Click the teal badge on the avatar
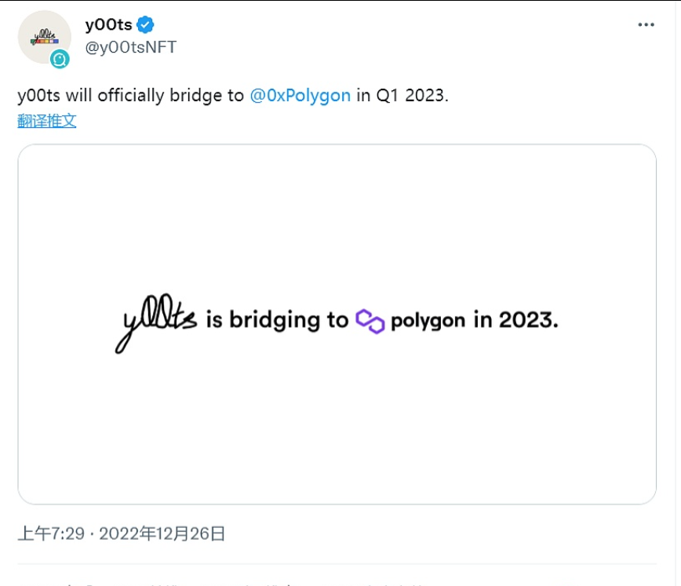The image size is (681, 586). 60,59
